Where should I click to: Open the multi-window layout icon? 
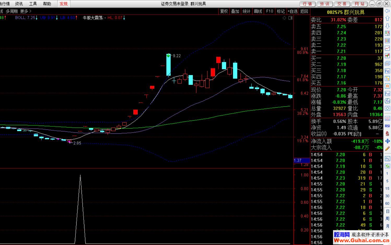[387, 63]
